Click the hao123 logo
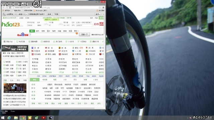The image size is (214, 120). 12,24
